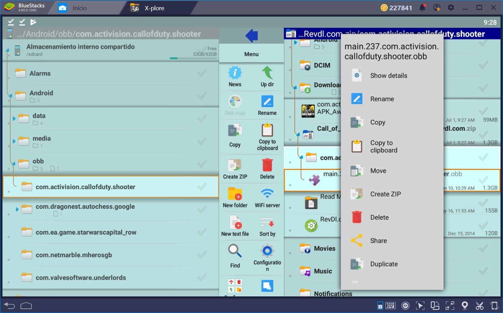
Task: Click the RevDl gear file icon
Action: [x=311, y=225]
